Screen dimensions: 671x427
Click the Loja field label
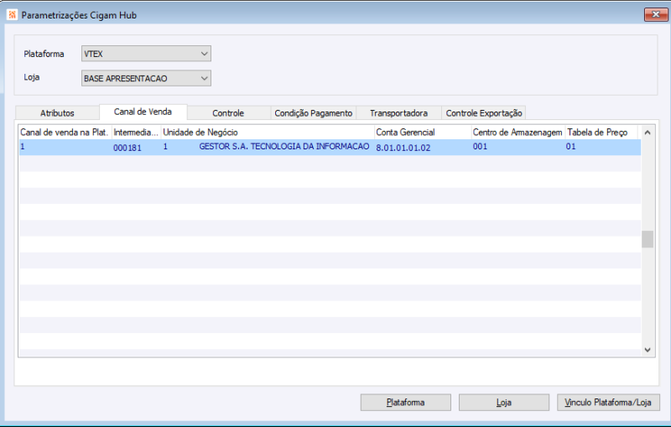[32, 77]
